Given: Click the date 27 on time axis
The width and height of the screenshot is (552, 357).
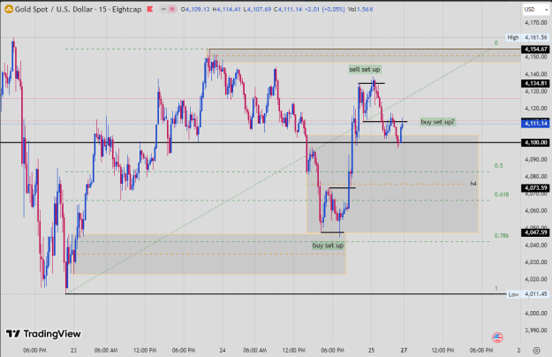Looking at the screenshot, I should pyautogui.click(x=404, y=350).
